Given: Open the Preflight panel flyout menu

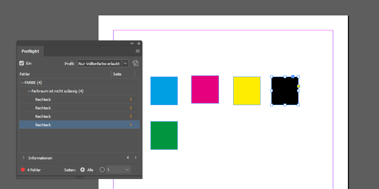Looking at the screenshot, I should (138, 51).
